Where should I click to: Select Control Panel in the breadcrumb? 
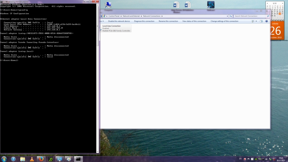[114, 16]
